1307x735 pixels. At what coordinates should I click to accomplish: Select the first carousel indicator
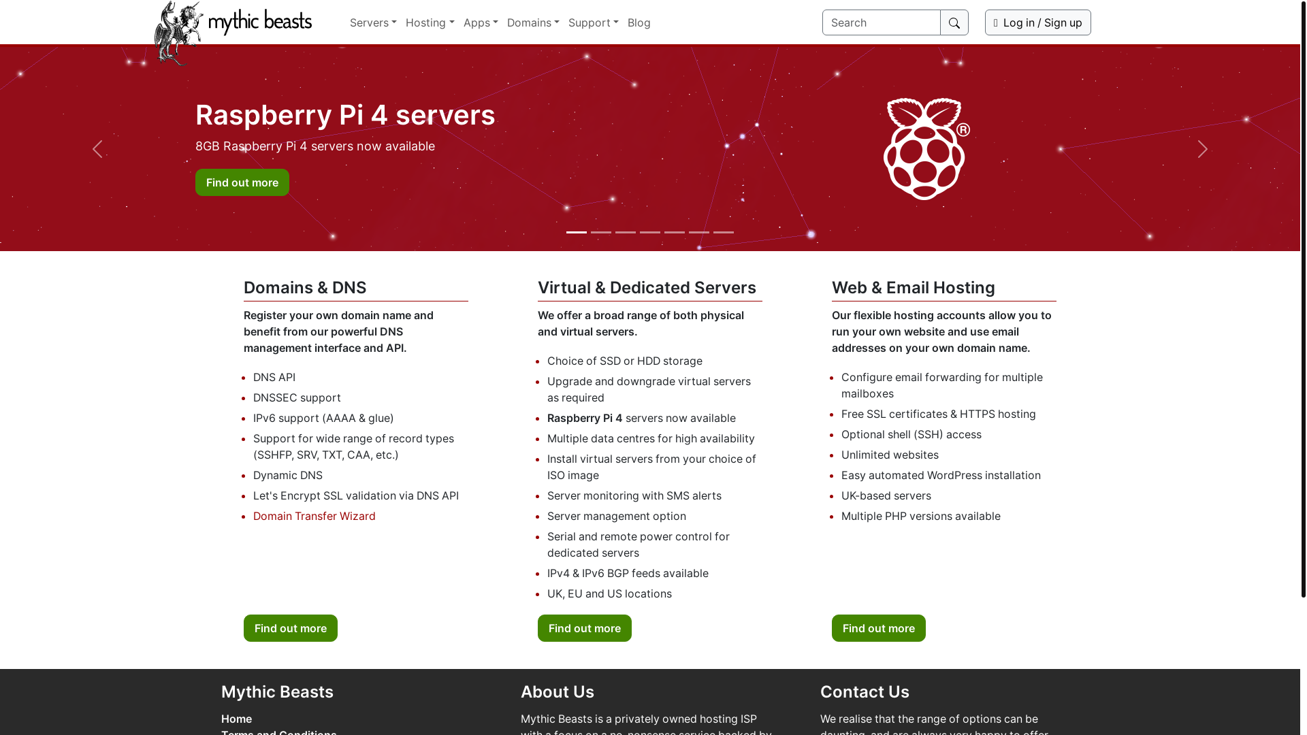coord(577,232)
